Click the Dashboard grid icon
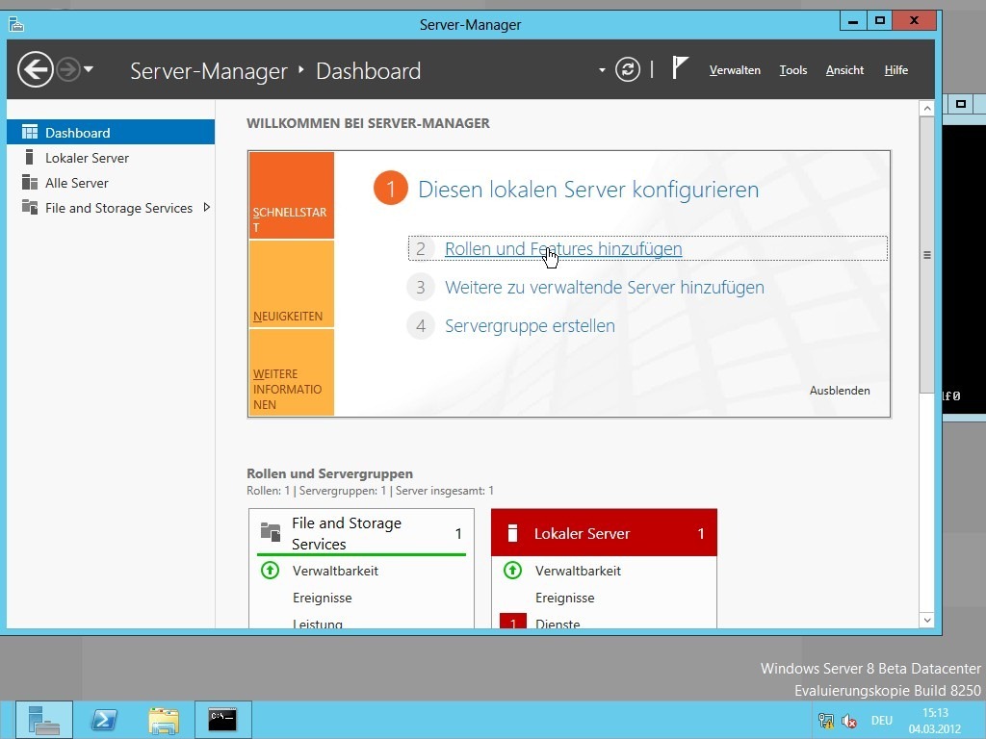The height and width of the screenshot is (739, 986). [30, 132]
